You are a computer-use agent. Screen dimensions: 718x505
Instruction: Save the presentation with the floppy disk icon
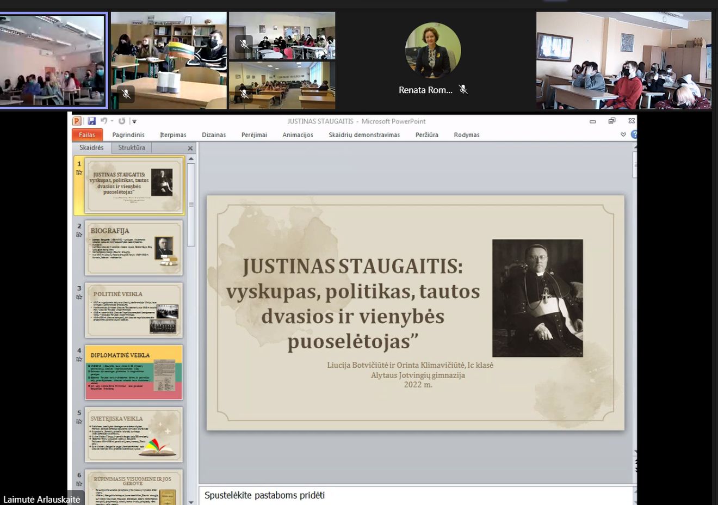tap(91, 121)
